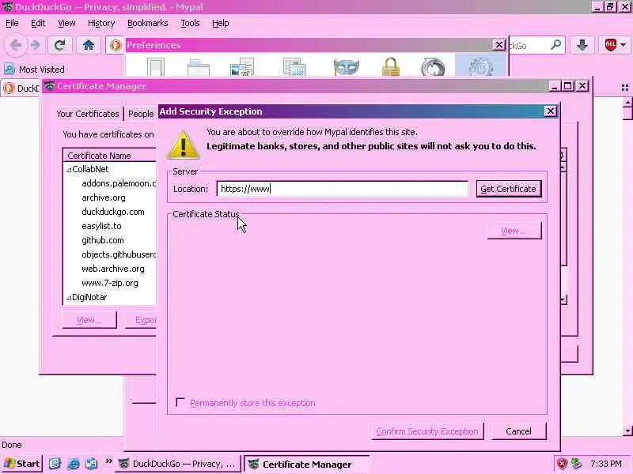
Task: Select www.7-zip.org certificate row
Action: point(110,283)
